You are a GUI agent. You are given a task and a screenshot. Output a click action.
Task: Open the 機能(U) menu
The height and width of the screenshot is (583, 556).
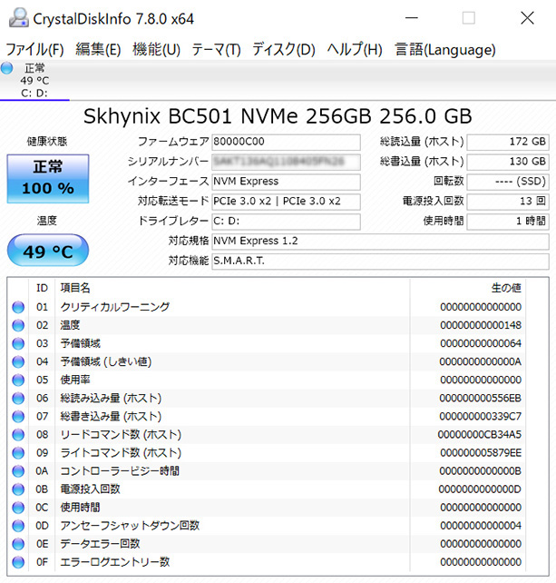pos(156,49)
